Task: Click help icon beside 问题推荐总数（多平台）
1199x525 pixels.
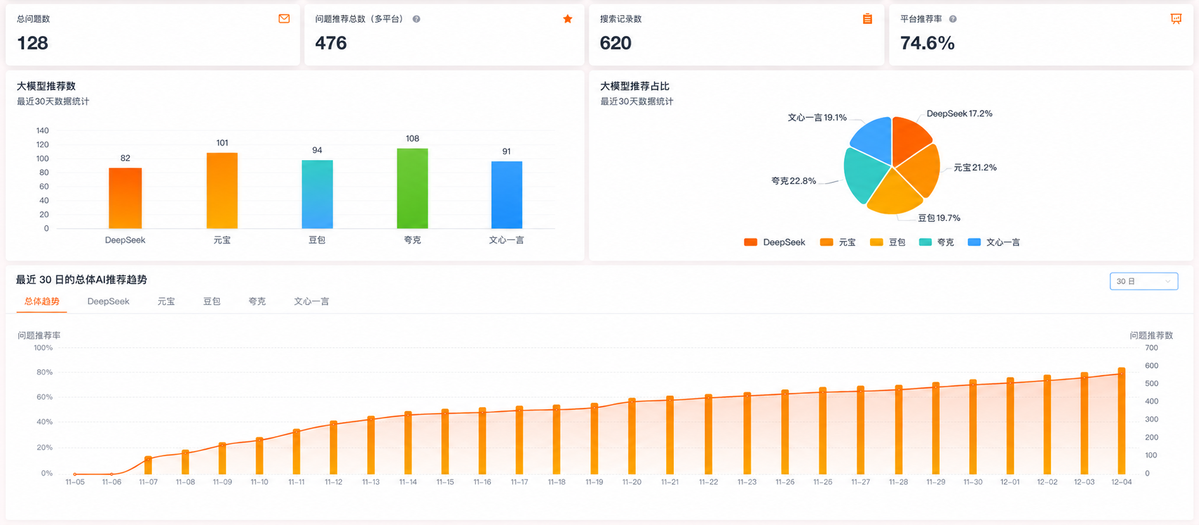Action: click(x=416, y=19)
